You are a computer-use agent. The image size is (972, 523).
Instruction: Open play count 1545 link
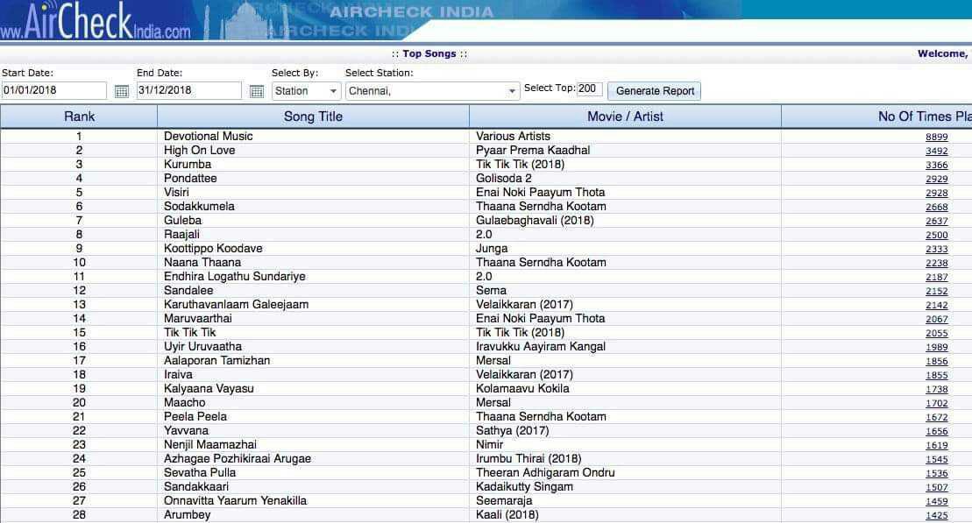coord(937,460)
